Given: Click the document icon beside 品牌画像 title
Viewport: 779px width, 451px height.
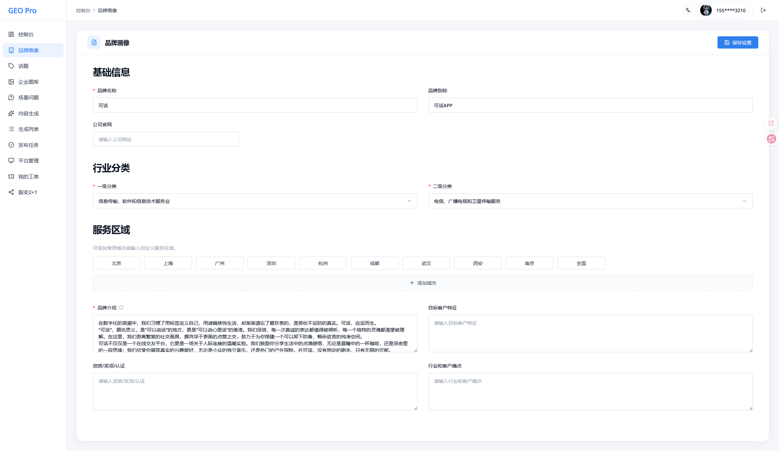Looking at the screenshot, I should point(94,42).
